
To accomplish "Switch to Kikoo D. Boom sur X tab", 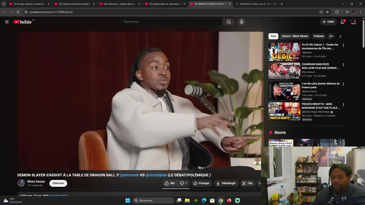I will (255, 4).
